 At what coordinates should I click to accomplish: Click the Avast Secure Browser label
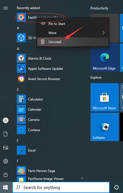(44, 79)
